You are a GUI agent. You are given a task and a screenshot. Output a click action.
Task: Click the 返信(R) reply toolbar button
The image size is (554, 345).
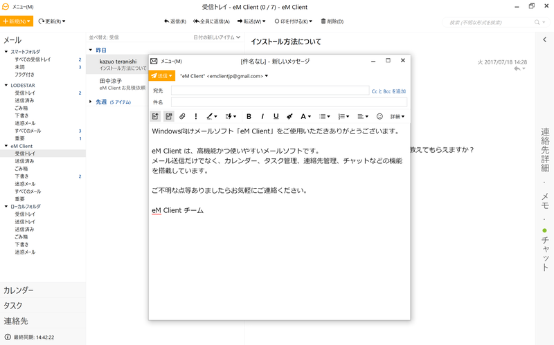pyautogui.click(x=175, y=21)
